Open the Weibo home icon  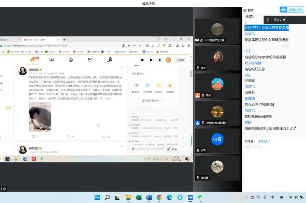(31, 59)
